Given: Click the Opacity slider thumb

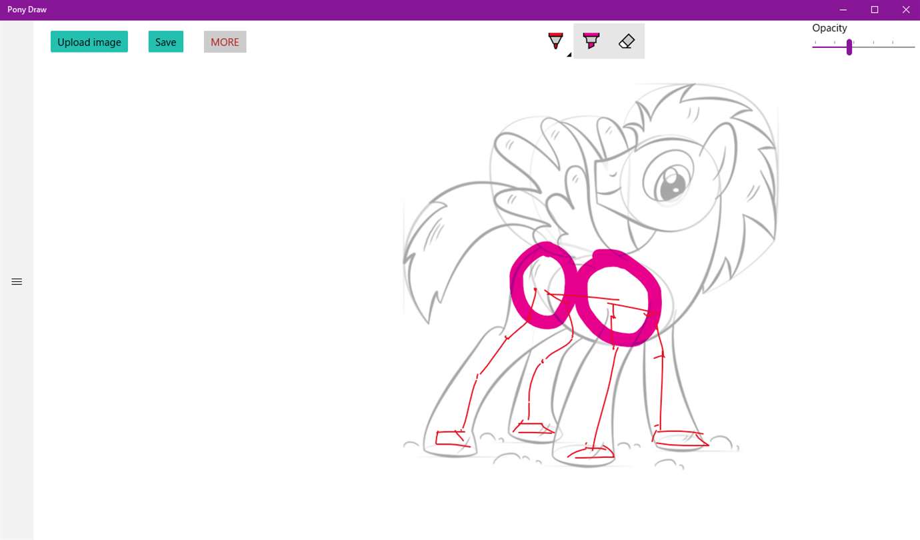Looking at the screenshot, I should tap(849, 47).
